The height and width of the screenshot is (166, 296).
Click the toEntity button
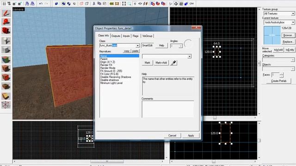pos(290,50)
